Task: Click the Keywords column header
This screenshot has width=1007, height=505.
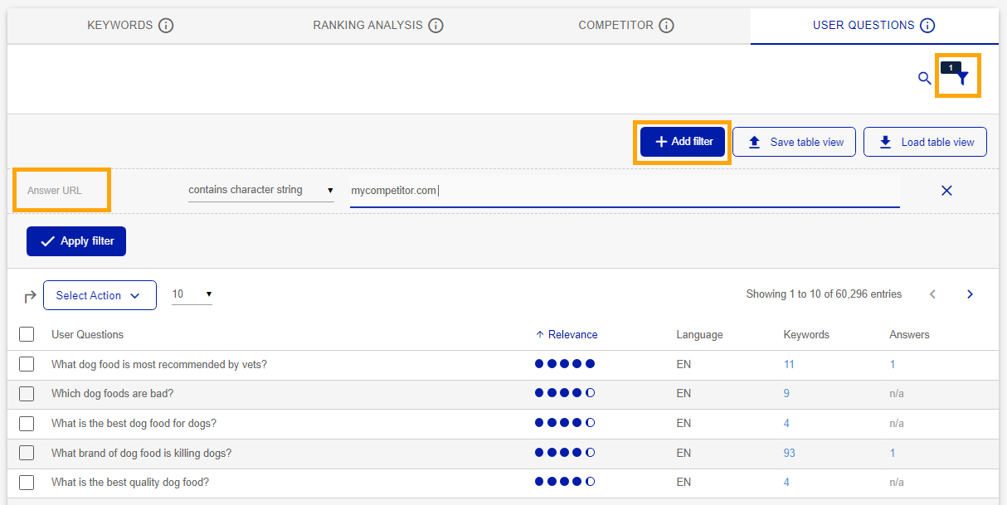Action: (x=806, y=335)
